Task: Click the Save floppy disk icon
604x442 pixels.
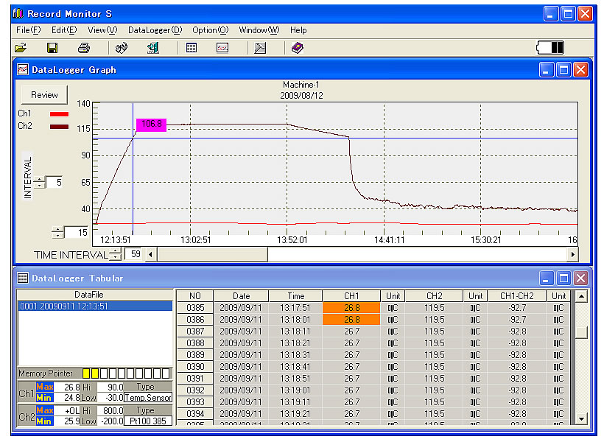Action: click(52, 48)
